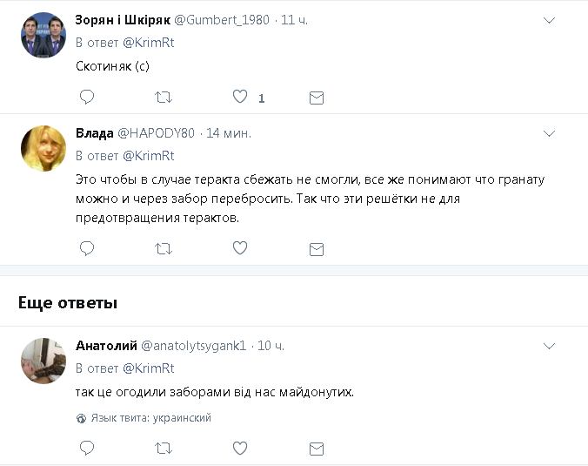The width and height of the screenshot is (588, 466).
Task: Reply to the Зорян і Шкіряк tweet
Action: point(86,97)
